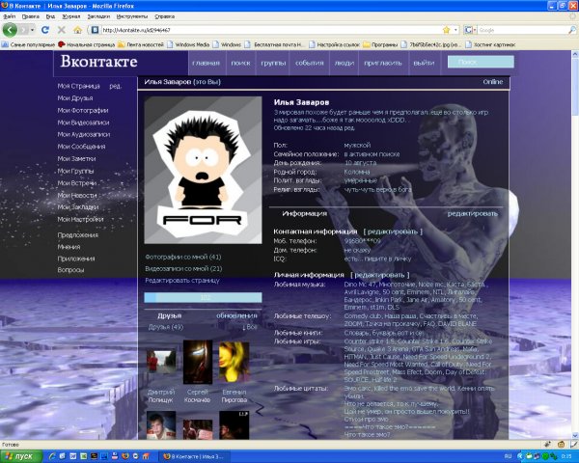Click the Вконтакте logo

pos(99,62)
